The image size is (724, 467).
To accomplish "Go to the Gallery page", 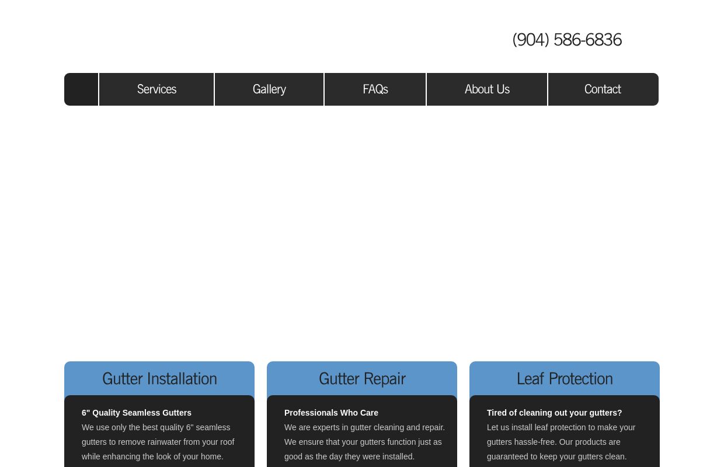I will coord(269,89).
